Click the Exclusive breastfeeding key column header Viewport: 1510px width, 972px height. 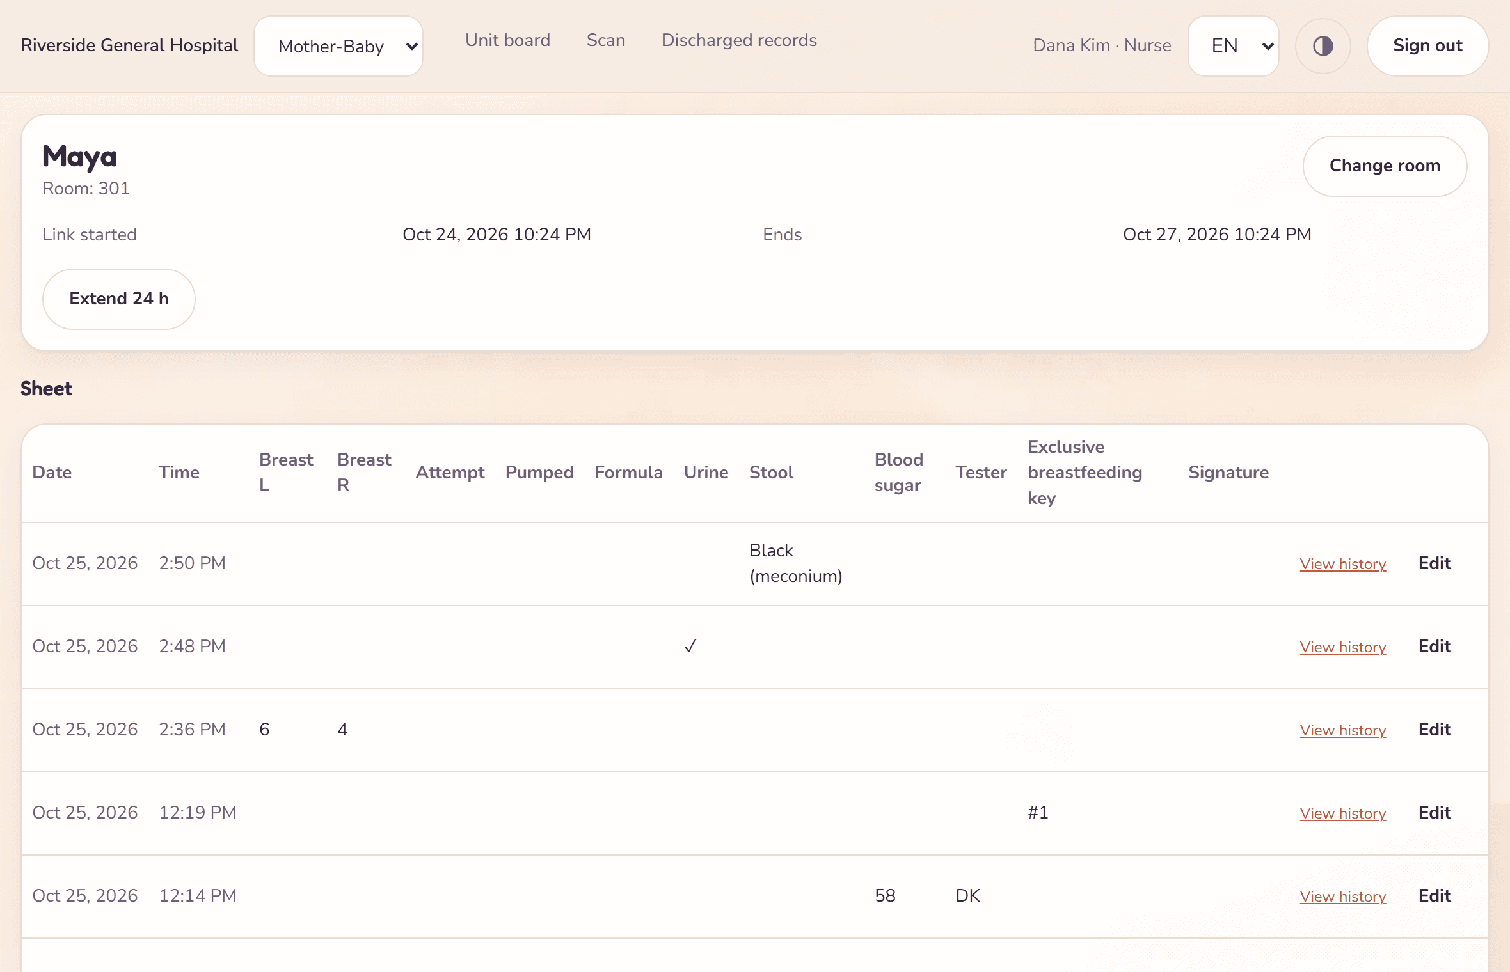[1085, 473]
